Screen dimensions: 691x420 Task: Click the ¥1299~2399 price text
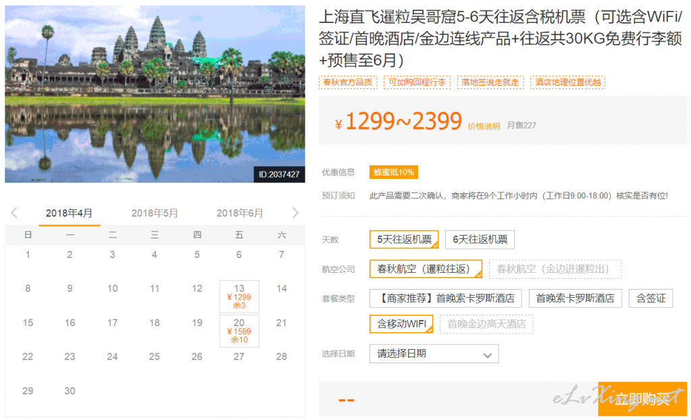pos(399,121)
